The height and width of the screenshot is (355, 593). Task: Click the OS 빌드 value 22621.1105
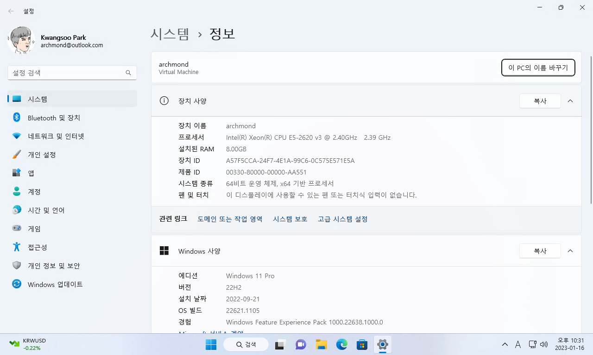pyautogui.click(x=243, y=311)
